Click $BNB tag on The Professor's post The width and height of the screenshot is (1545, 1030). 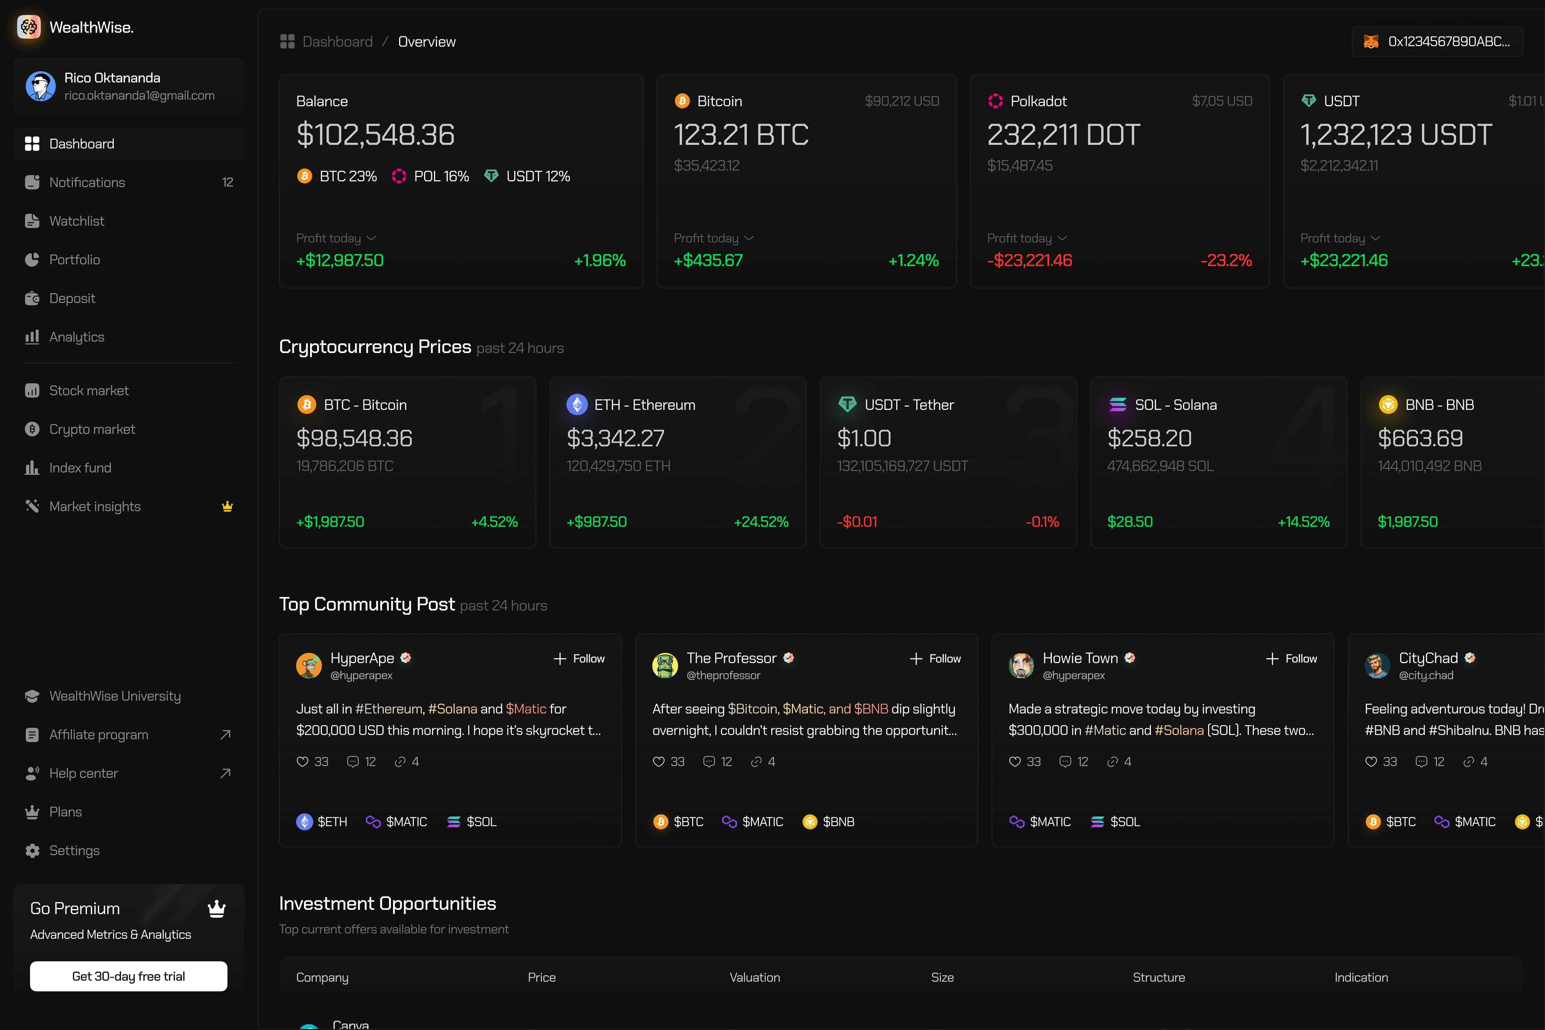[828, 822]
